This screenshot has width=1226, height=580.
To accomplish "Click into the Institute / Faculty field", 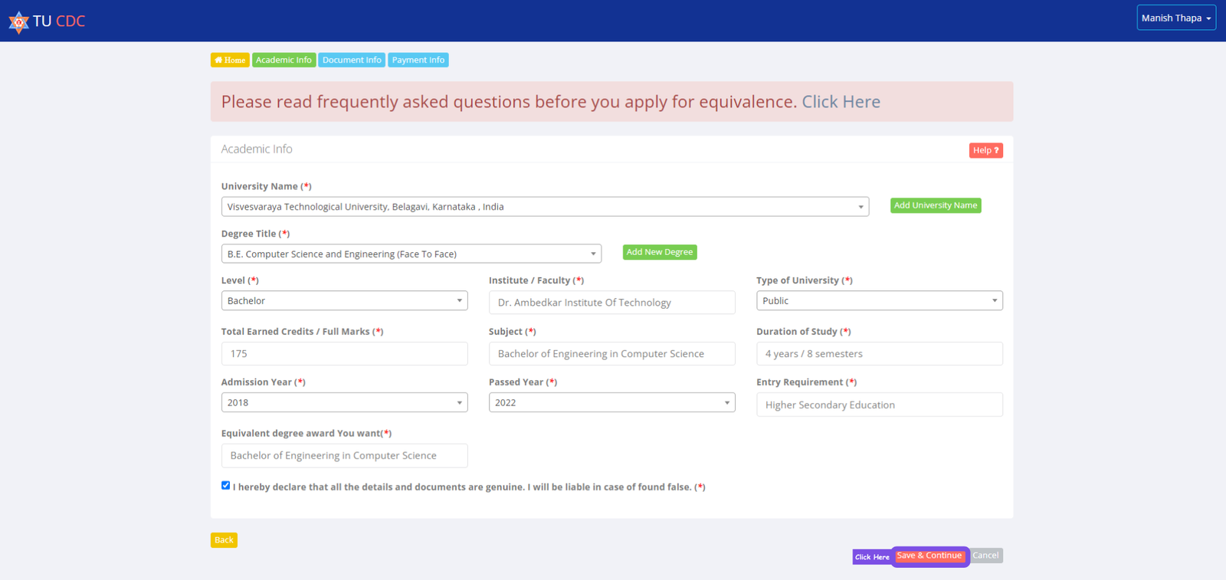I will pos(611,303).
